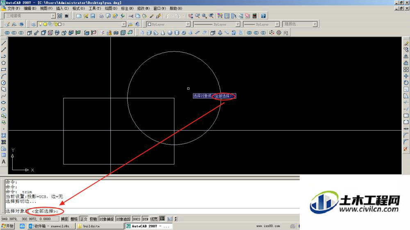Viewport: 410px width, 230px height.
Task: Select the Rotate modify tool
Action: click(406, 83)
